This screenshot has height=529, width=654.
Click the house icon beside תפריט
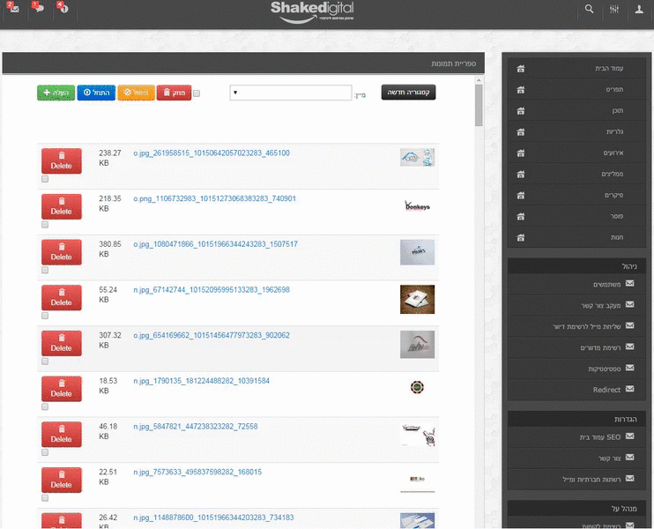coord(521,90)
